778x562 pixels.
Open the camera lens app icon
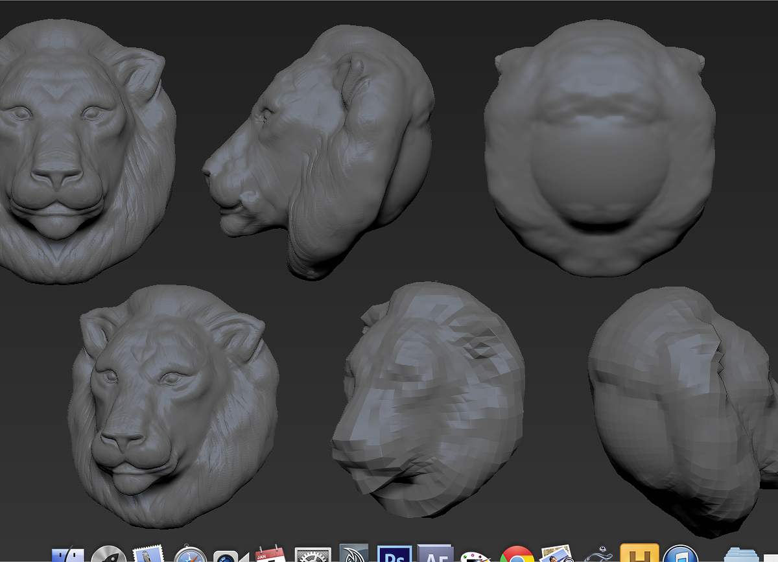pos(231,556)
